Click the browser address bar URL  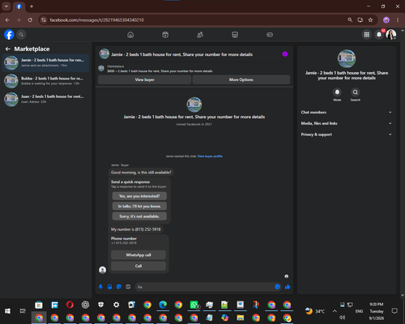pos(96,20)
